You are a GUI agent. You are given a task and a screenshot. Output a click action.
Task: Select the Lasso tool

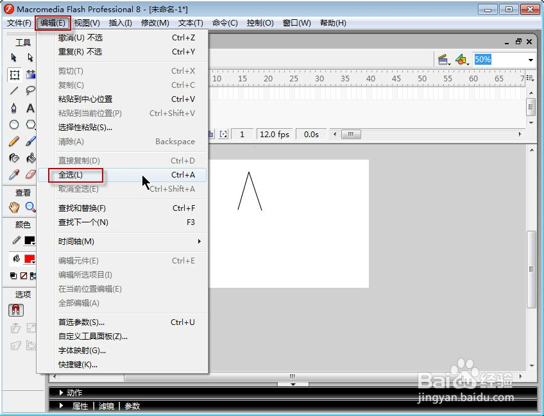[x=30, y=91]
